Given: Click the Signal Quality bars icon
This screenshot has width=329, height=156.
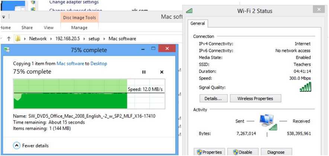Looking at the screenshot, I should click(305, 87).
